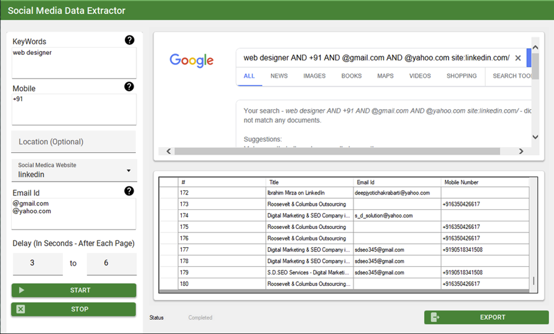Click the Mobile help question mark icon

[129, 86]
